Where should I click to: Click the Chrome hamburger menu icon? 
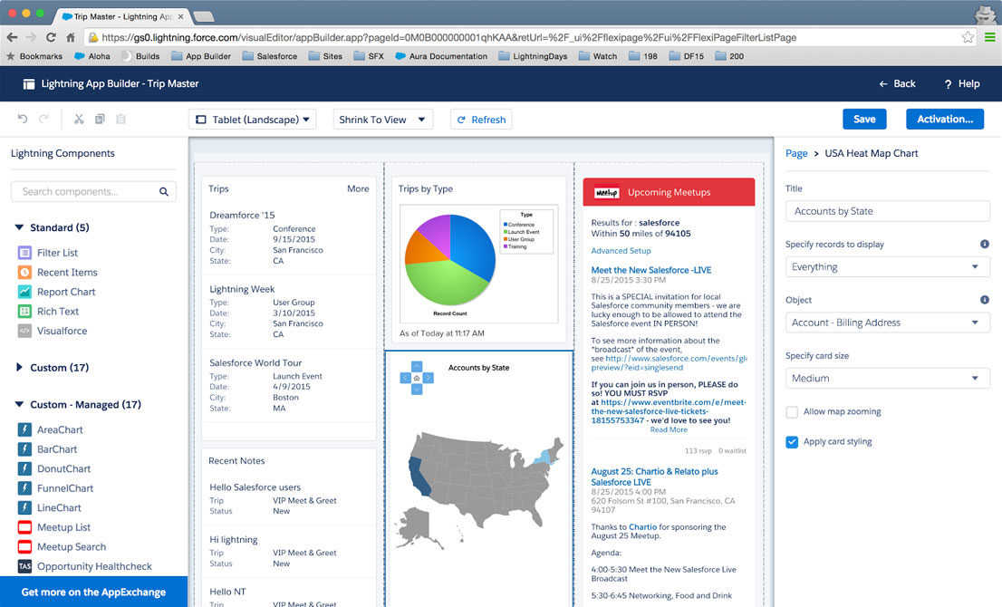point(989,38)
